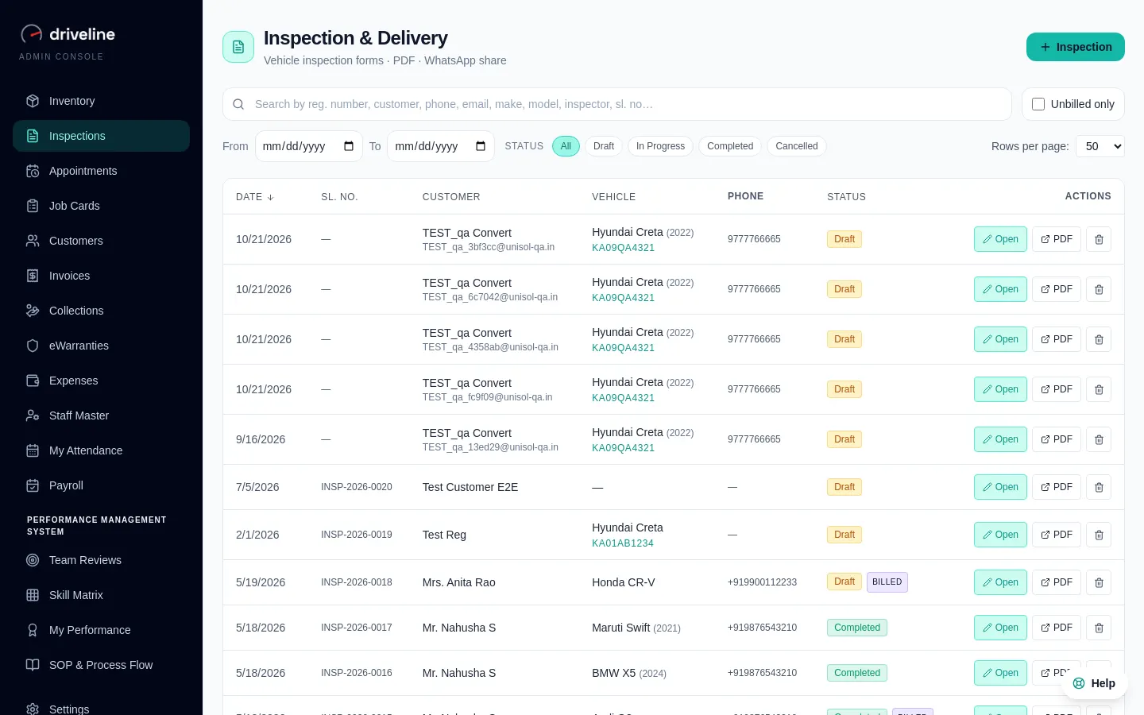
Task: Filter by In Progress status
Action: [x=660, y=146]
